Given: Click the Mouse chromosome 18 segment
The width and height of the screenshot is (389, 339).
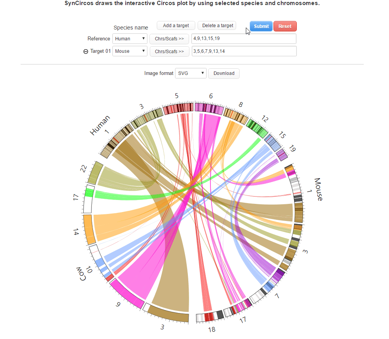Looking at the screenshot, I should [x=209, y=316].
